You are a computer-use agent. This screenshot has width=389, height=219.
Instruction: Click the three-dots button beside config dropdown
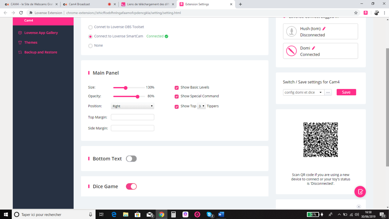328,92
